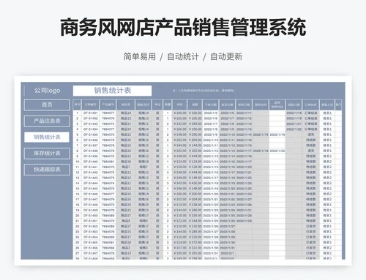Select the 订单状态 column header
This screenshot has width=366, height=280.
[310, 105]
